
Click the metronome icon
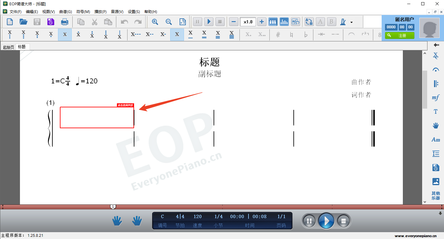[x=343, y=22]
